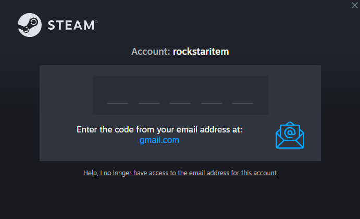Click the blue email envelope icon

[x=290, y=136]
